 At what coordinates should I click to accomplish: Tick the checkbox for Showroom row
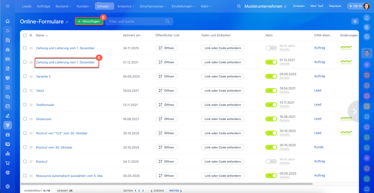pyautogui.click(x=25, y=119)
